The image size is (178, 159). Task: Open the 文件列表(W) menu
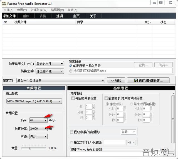coord(39,10)
